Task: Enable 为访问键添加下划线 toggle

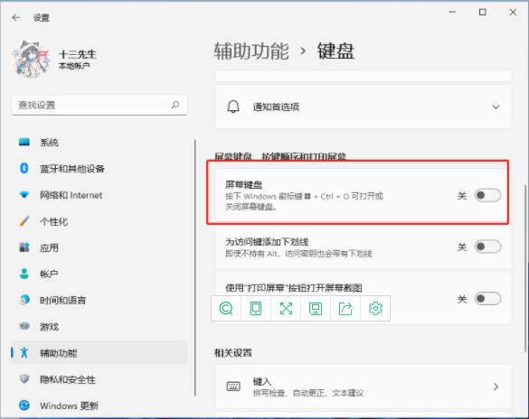Action: tap(487, 247)
